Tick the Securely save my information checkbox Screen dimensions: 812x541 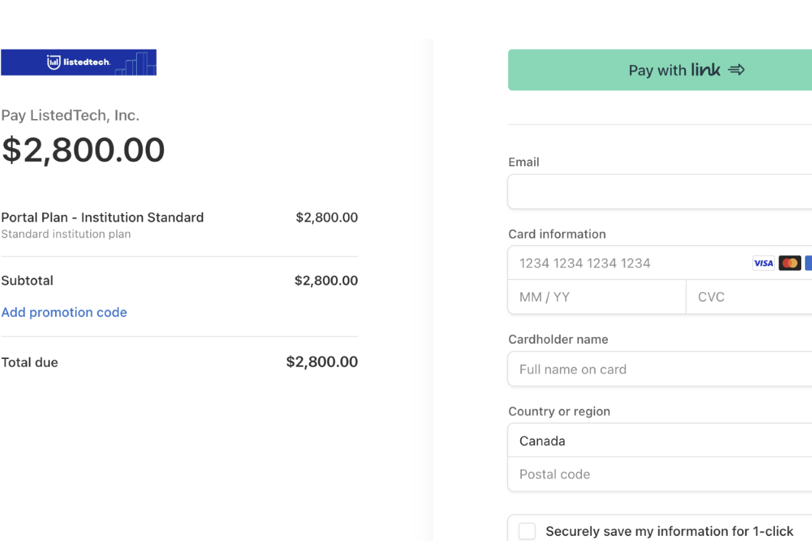527,531
